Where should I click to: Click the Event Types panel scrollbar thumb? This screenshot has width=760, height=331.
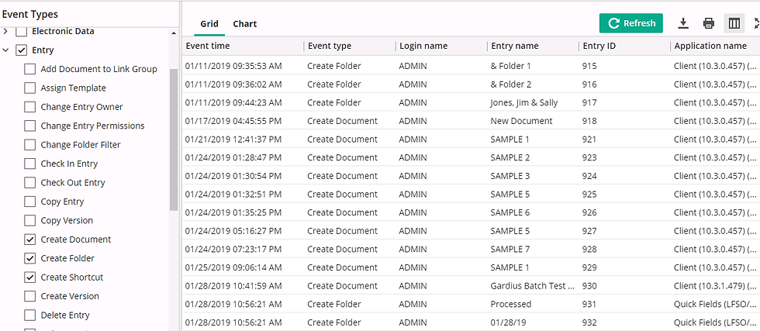coord(174,140)
